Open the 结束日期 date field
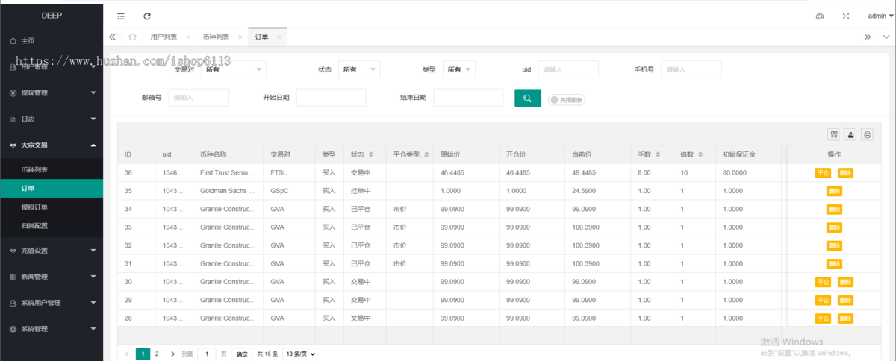 point(469,98)
